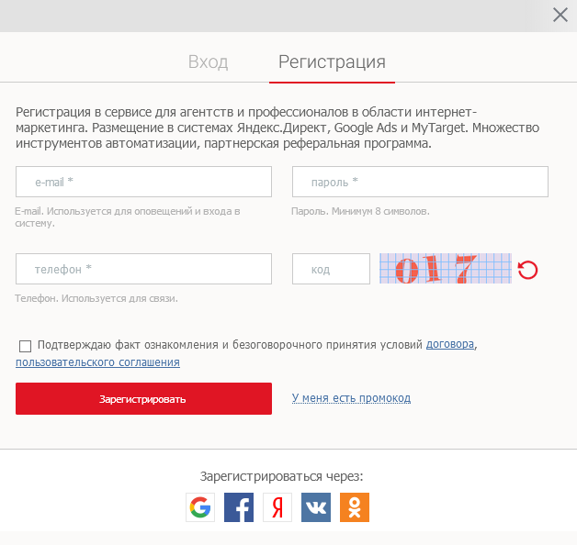The height and width of the screenshot is (545, 577).
Task: Switch to the Вход tab
Action: pos(208,62)
